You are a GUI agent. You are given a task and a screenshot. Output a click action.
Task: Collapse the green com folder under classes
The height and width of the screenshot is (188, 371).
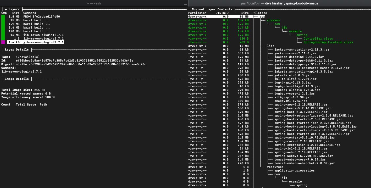(277, 24)
